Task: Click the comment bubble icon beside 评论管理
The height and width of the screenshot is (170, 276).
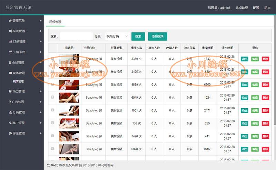Action: click(10, 133)
